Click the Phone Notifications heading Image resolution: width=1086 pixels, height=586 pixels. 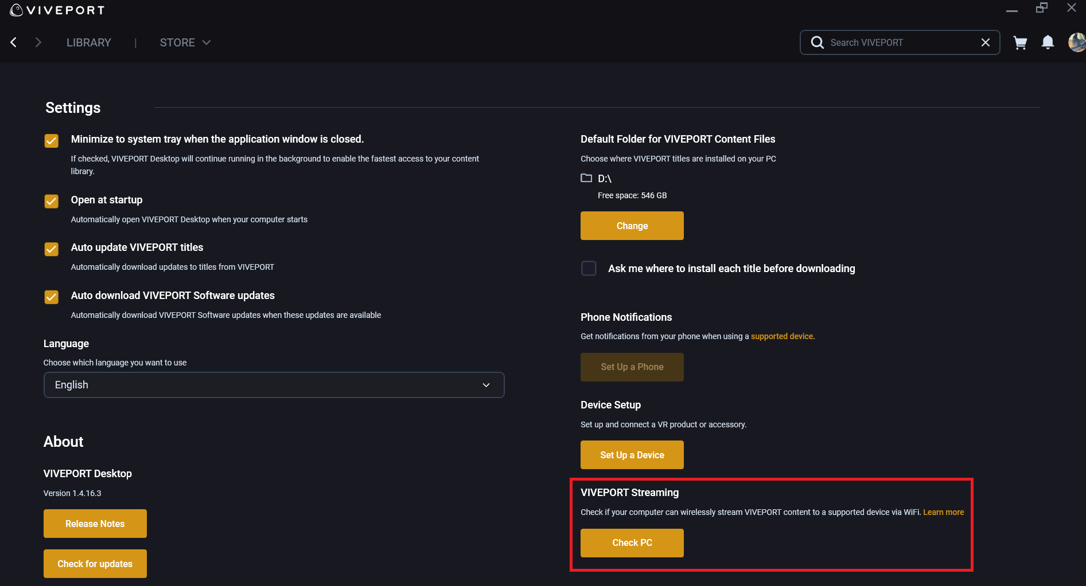626,317
